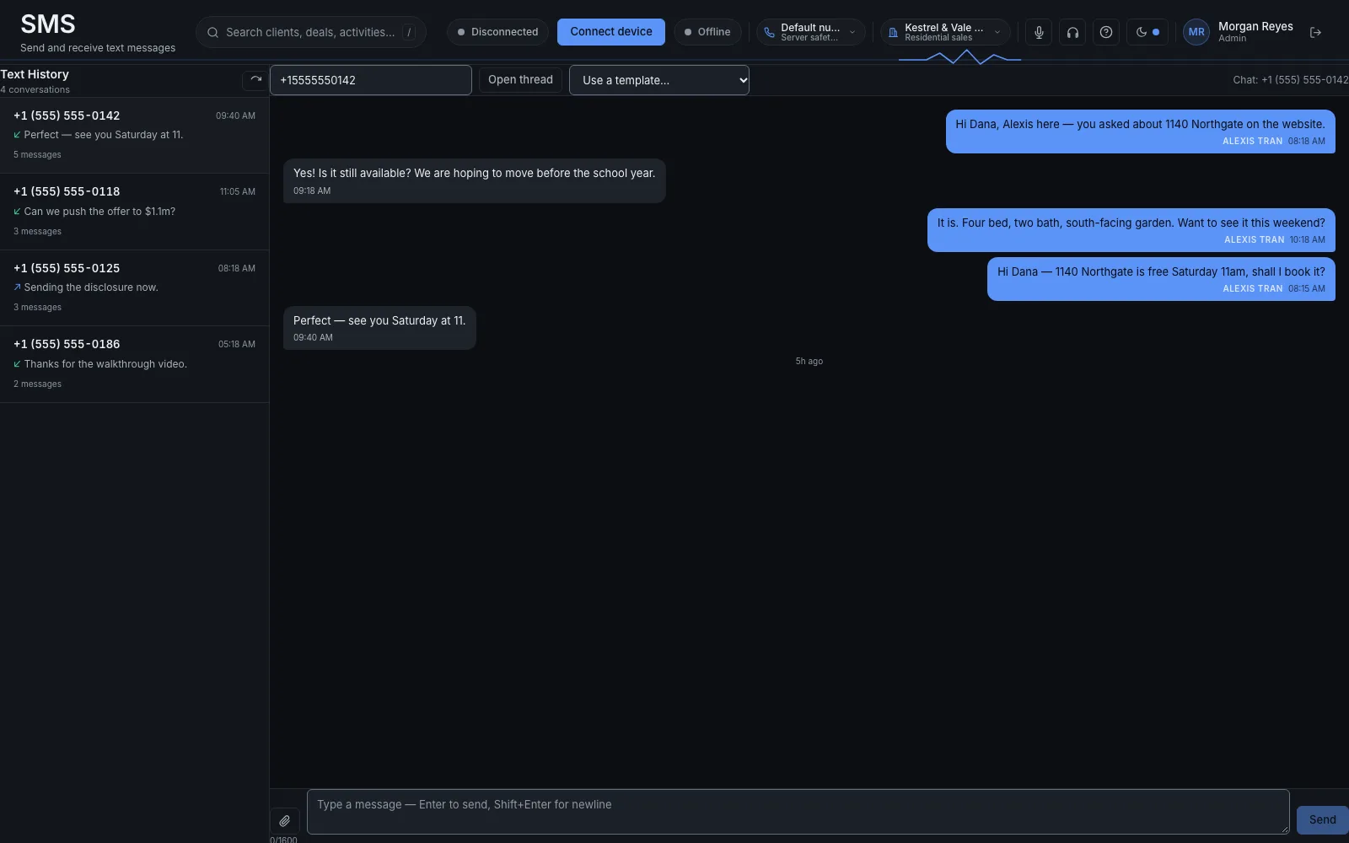This screenshot has height=843, width=1349.
Task: Click the message composer text area
Action: tap(798, 812)
